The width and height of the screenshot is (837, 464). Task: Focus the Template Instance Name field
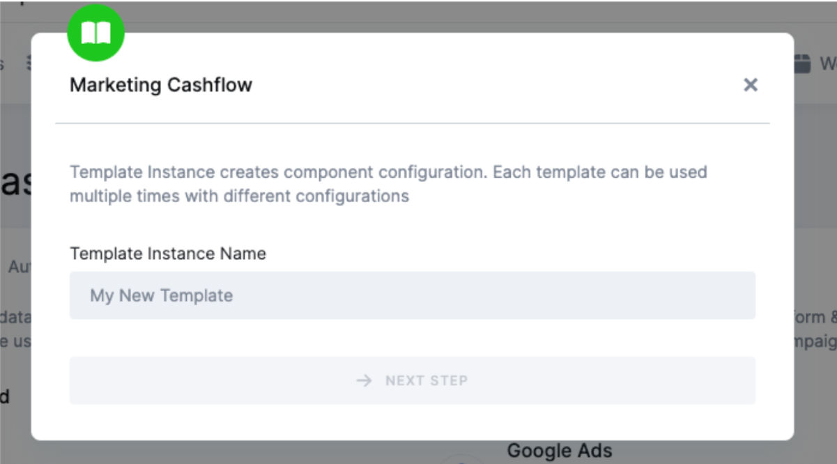[412, 295]
